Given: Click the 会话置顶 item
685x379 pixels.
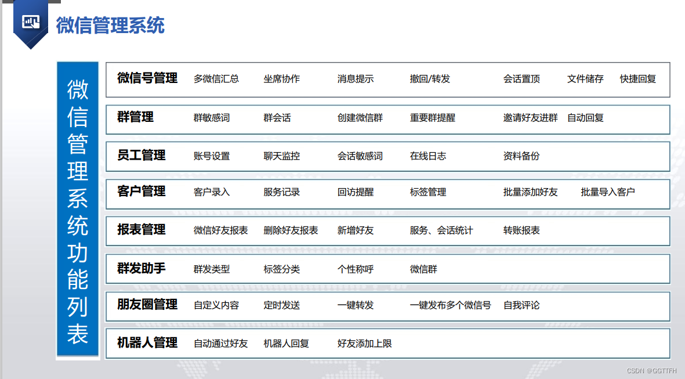Looking at the screenshot, I should pyautogui.click(x=521, y=79).
